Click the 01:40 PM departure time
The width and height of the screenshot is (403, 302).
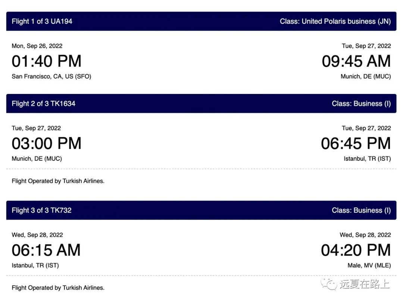tap(47, 61)
